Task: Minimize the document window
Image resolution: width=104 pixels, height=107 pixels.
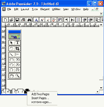Action: [93, 9]
